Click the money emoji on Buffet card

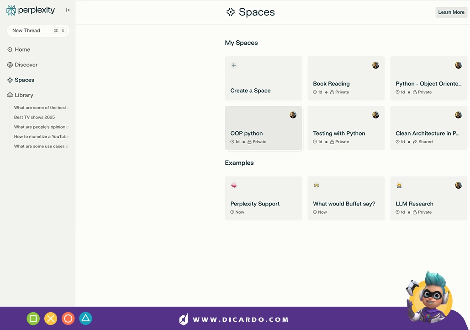pyautogui.click(x=317, y=185)
